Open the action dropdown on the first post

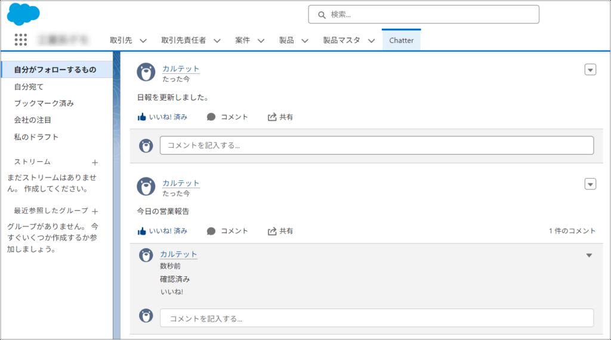(x=590, y=70)
